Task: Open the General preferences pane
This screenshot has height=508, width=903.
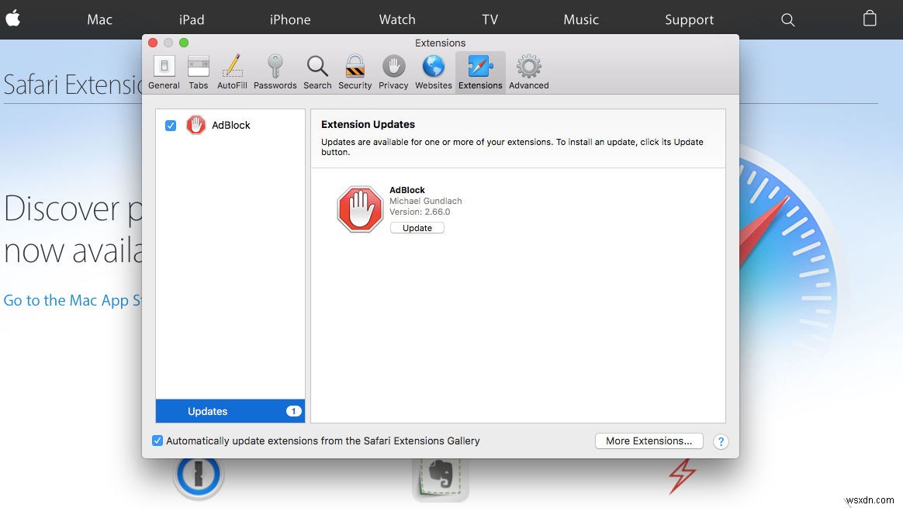Action: coord(164,72)
